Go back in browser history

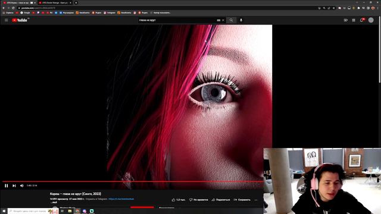(x=4, y=8)
